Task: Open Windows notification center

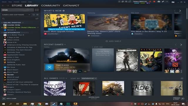Action: pos(183,104)
